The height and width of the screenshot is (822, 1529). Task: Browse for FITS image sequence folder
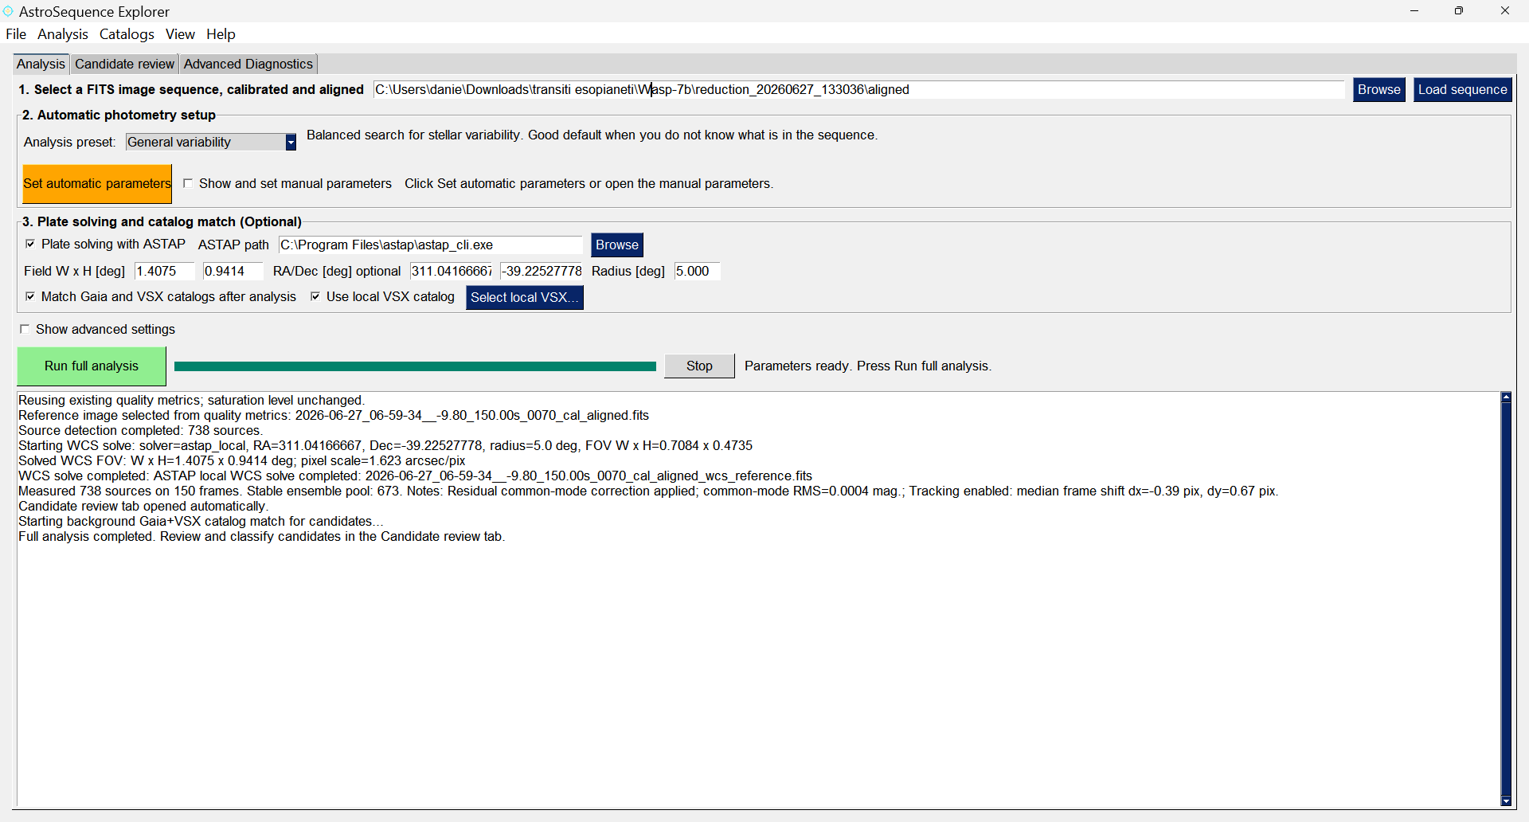pyautogui.click(x=1379, y=89)
